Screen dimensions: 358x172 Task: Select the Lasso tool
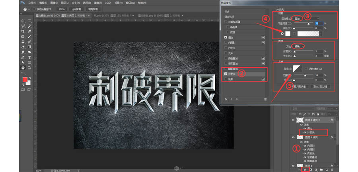pyautogui.click(x=23, y=26)
